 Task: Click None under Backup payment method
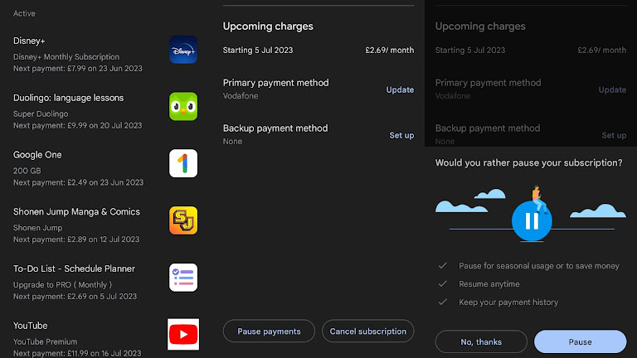point(232,142)
